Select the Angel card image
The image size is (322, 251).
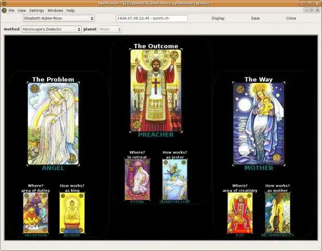(x=53, y=123)
